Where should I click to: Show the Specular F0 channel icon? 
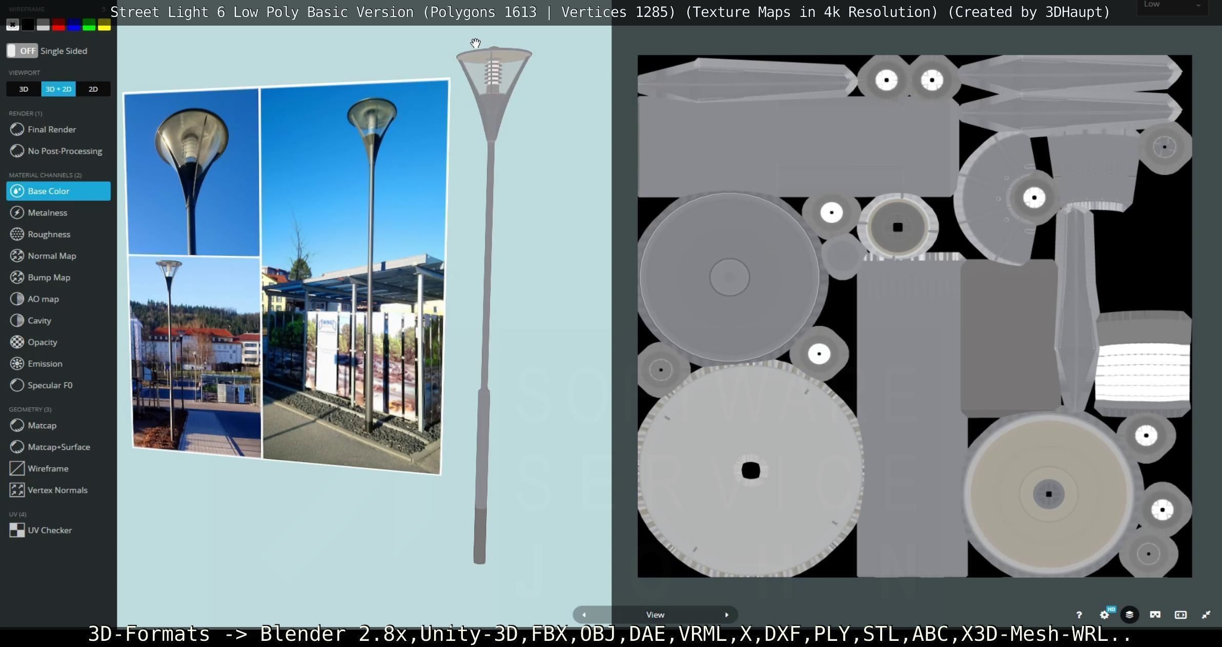[x=17, y=385]
